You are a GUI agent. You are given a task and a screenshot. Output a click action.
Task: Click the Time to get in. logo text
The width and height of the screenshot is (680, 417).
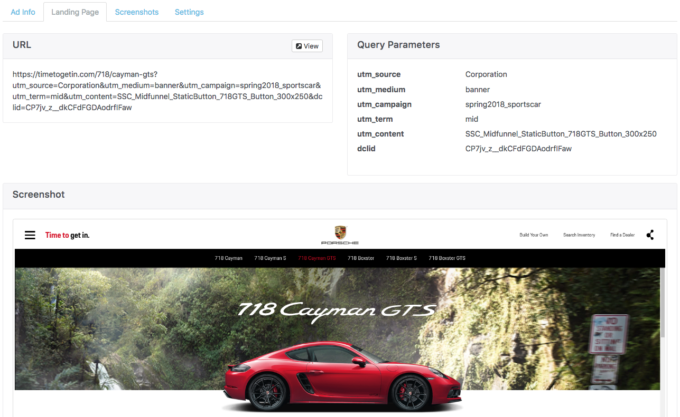pos(68,236)
